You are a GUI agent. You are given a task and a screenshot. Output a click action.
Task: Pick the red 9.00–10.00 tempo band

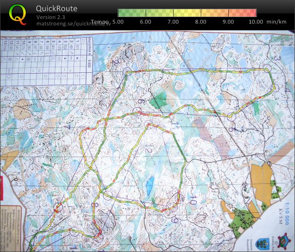(243, 13)
